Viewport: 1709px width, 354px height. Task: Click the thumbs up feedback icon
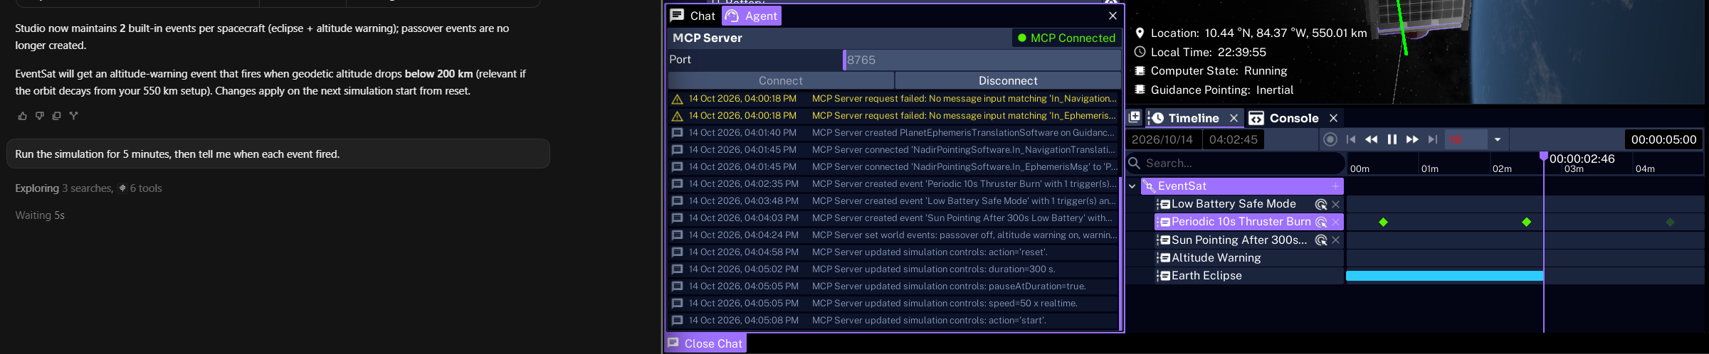22,116
